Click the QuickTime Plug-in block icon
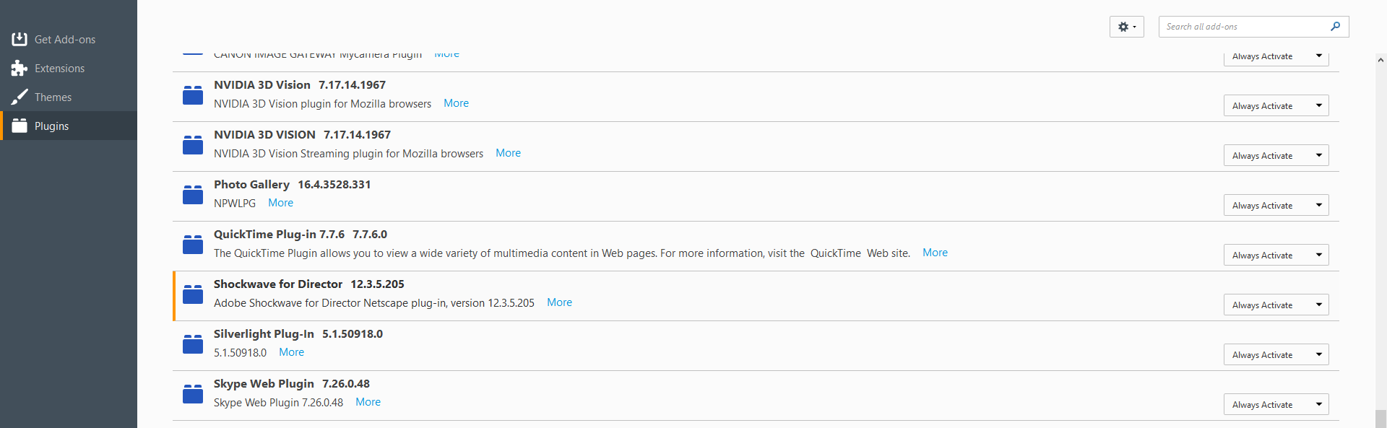This screenshot has width=1387, height=428. pos(193,244)
